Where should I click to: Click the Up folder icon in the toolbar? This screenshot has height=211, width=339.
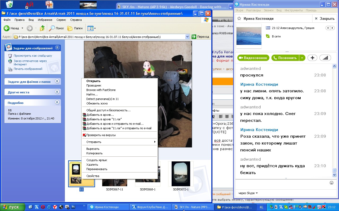pyautogui.click(x=42, y=28)
